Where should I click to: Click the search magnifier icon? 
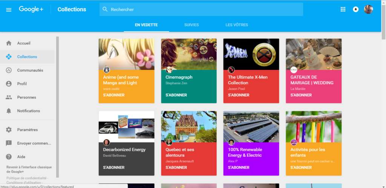click(x=105, y=9)
